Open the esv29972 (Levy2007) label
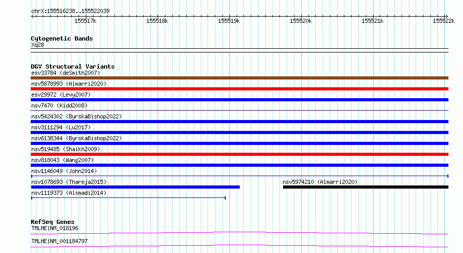 point(61,95)
